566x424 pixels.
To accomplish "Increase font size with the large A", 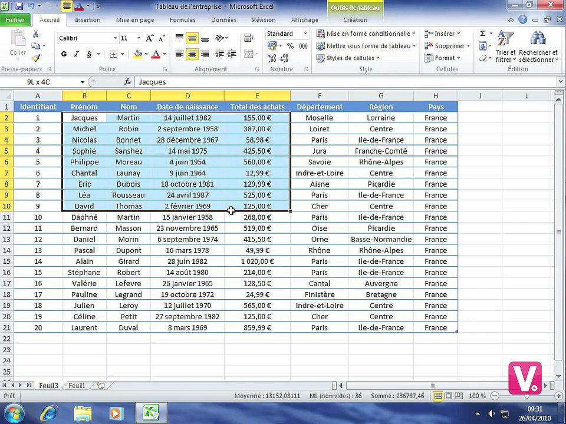I will (149, 38).
